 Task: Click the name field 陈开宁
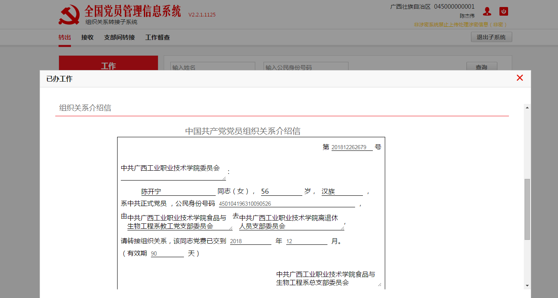(x=178, y=192)
